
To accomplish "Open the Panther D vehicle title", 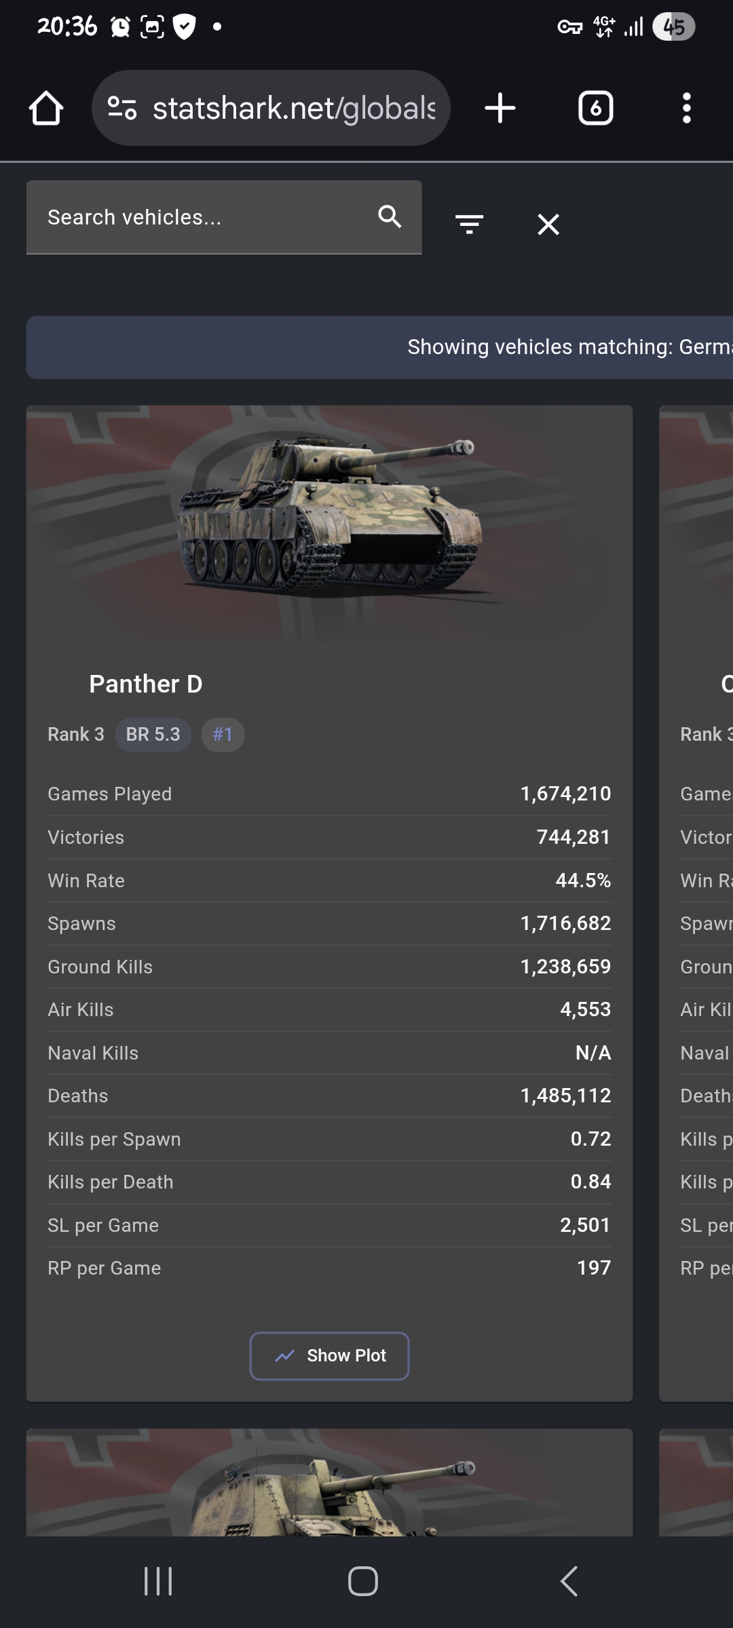I will [x=145, y=684].
